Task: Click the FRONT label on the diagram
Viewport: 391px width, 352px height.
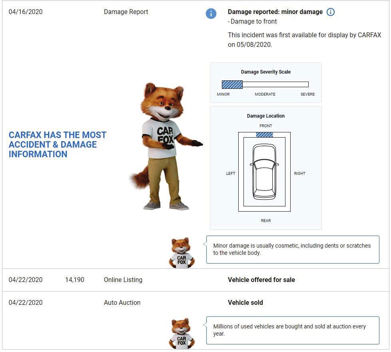Action: click(x=266, y=126)
